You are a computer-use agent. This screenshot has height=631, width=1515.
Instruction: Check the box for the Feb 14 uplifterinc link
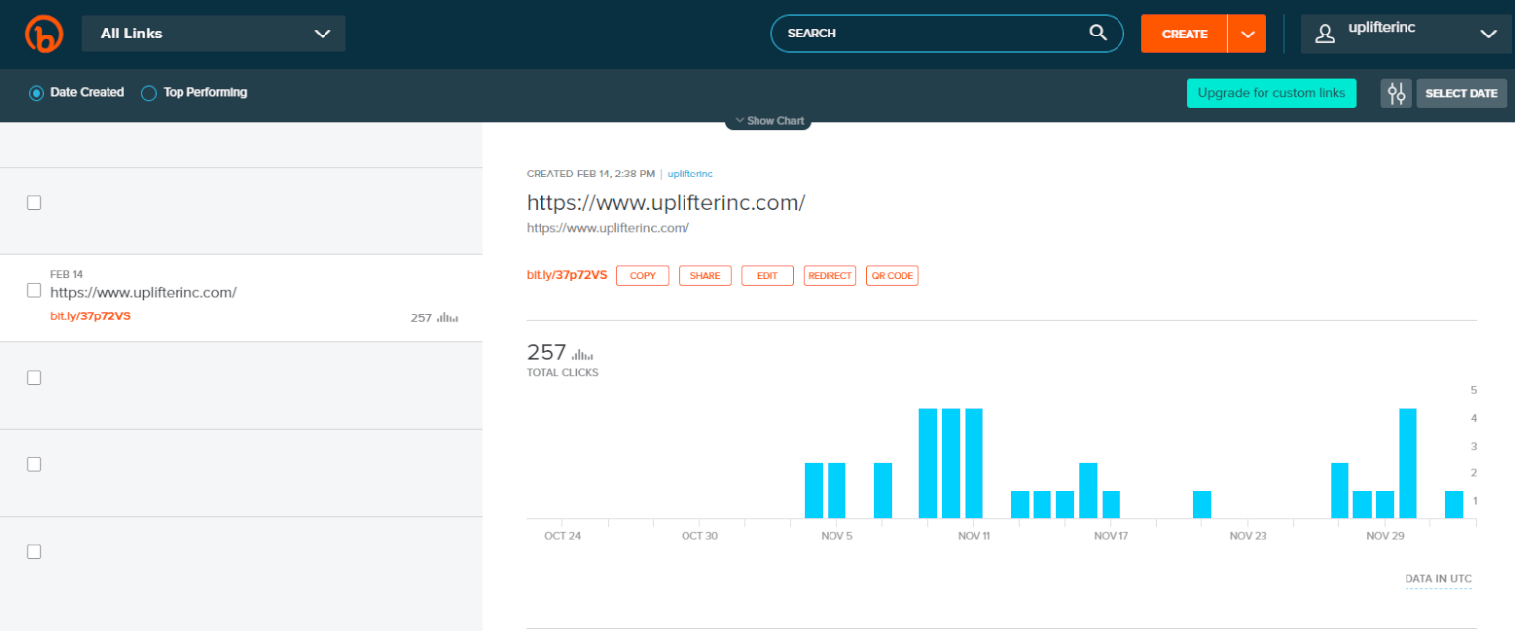[x=34, y=290]
